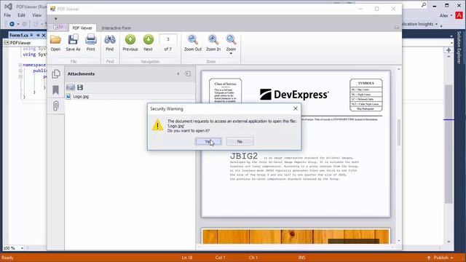The width and height of the screenshot is (466, 262).
Task: Click the Visual Studio logo icon
Action: tap(8, 7)
